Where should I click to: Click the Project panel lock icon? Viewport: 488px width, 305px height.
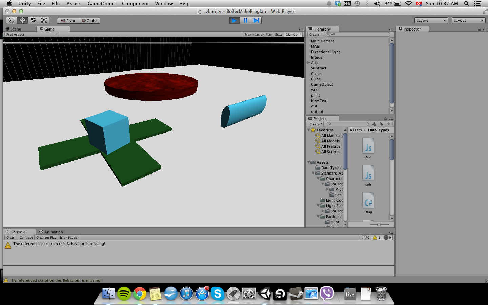pos(385,119)
